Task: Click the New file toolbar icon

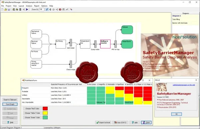Action: [x=2, y=10]
